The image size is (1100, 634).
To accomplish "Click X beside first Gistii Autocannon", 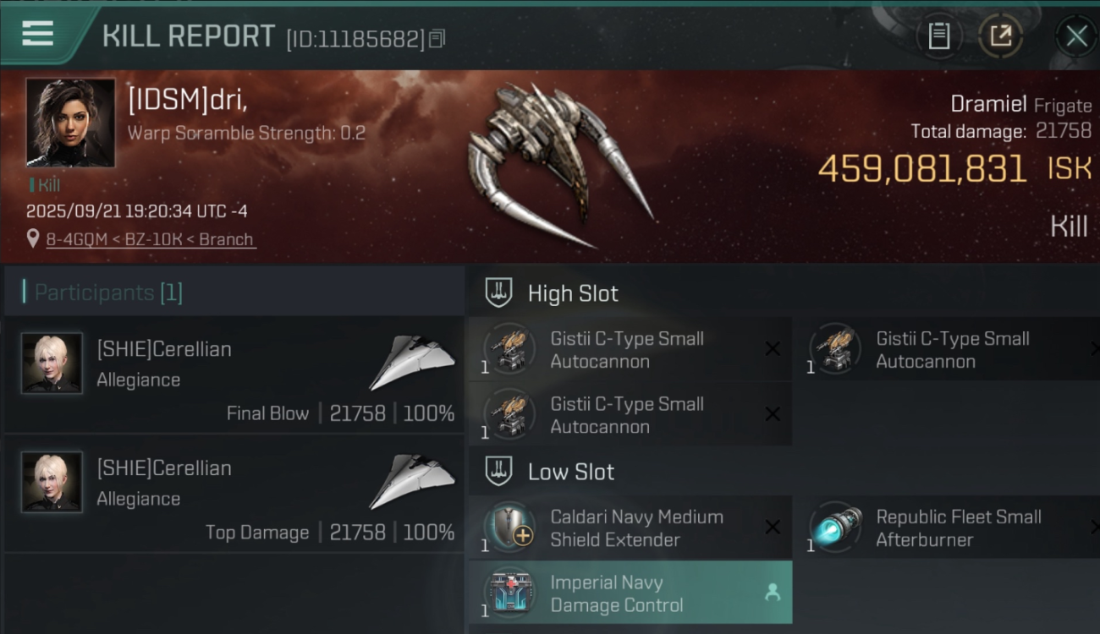I will 773,348.
